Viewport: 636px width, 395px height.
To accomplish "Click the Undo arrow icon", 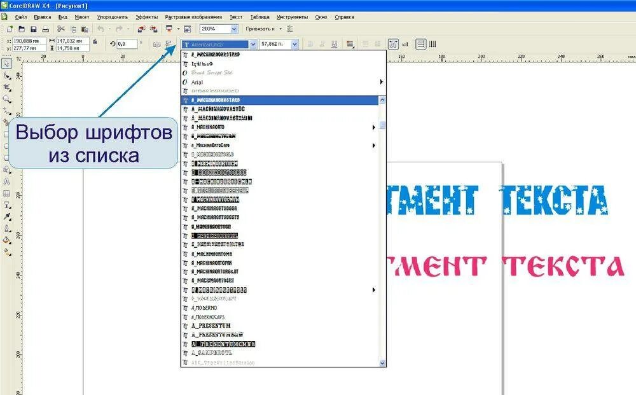I will (x=100, y=29).
